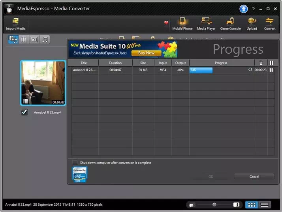Sort by Title column header
The height and width of the screenshot is (212, 282).
point(84,63)
